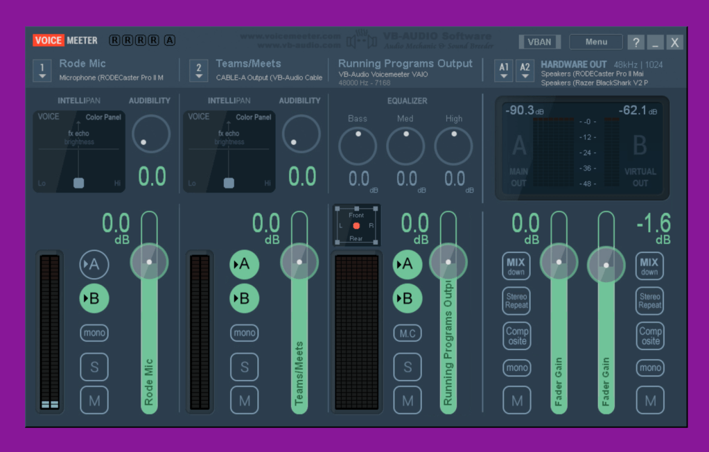The image size is (709, 452).
Task: Mute the Rode Mic strip
Action: click(94, 401)
